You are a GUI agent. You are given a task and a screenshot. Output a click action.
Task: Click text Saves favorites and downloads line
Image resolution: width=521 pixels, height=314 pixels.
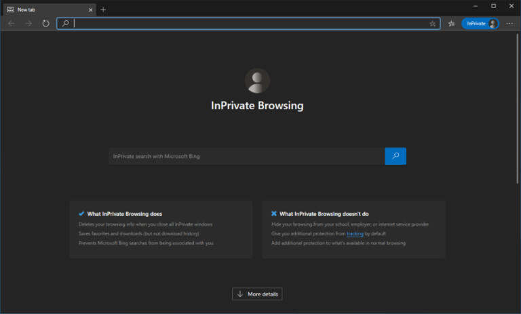point(139,233)
